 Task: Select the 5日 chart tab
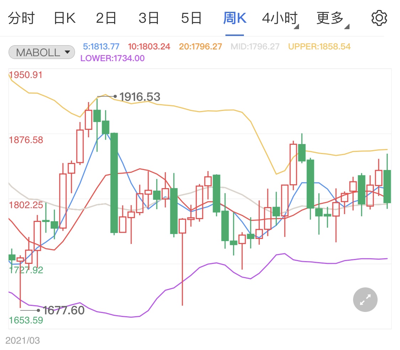[191, 18]
